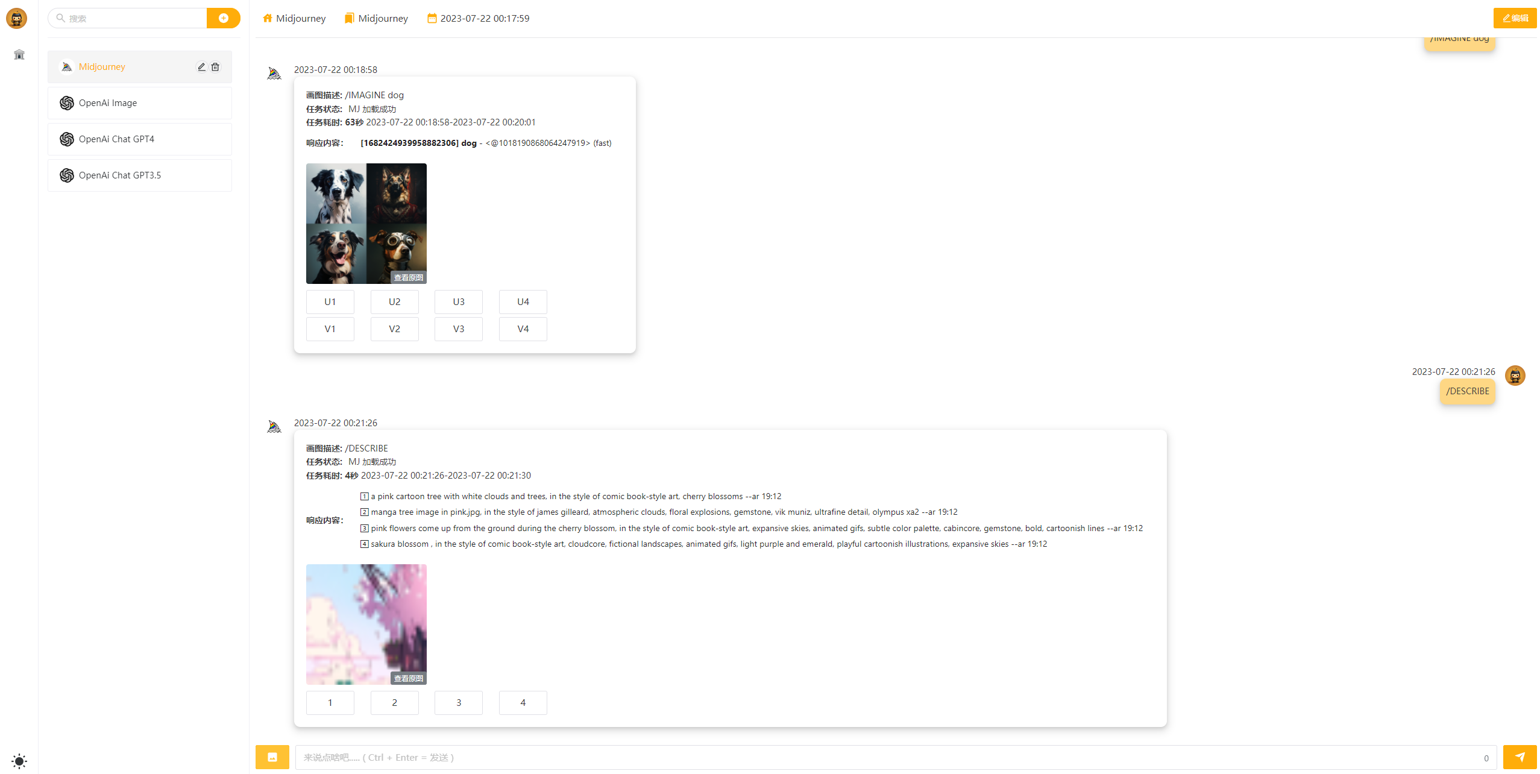View original of cherry blossom image
This screenshot has width=1540, height=774.
point(408,678)
